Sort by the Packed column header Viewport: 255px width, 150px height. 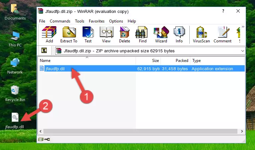(175, 61)
